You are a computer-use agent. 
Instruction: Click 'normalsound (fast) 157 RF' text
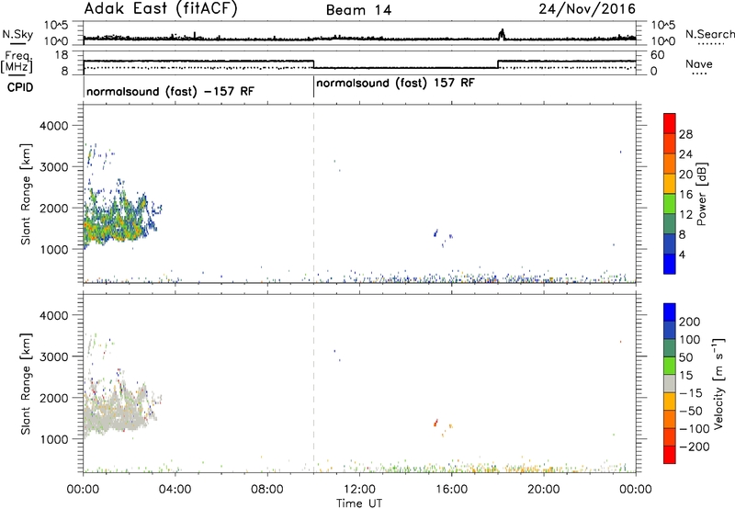pos(395,84)
